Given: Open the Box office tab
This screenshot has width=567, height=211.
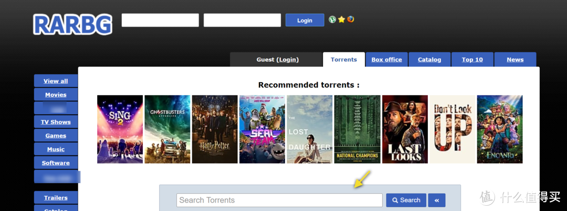Looking at the screenshot, I should (386, 60).
